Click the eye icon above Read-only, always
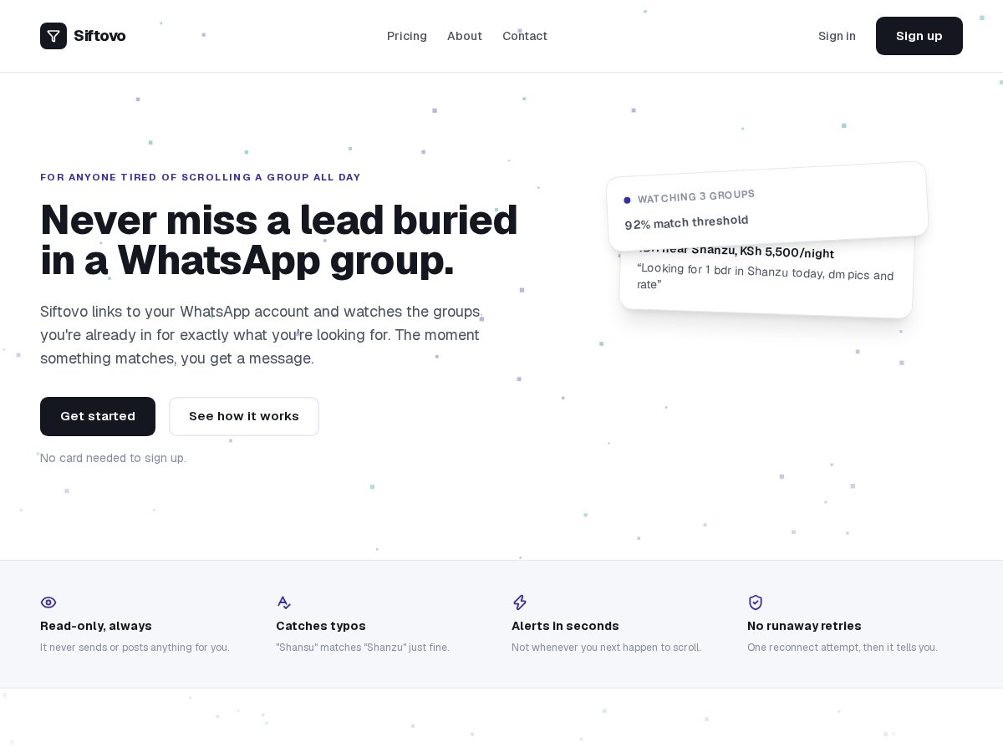This screenshot has width=1003, height=752. (48, 602)
